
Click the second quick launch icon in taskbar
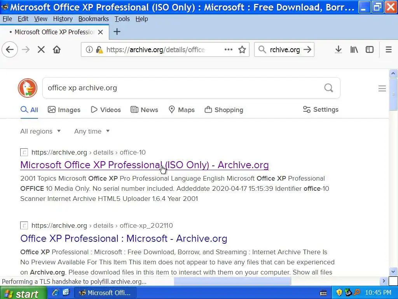point(66,292)
